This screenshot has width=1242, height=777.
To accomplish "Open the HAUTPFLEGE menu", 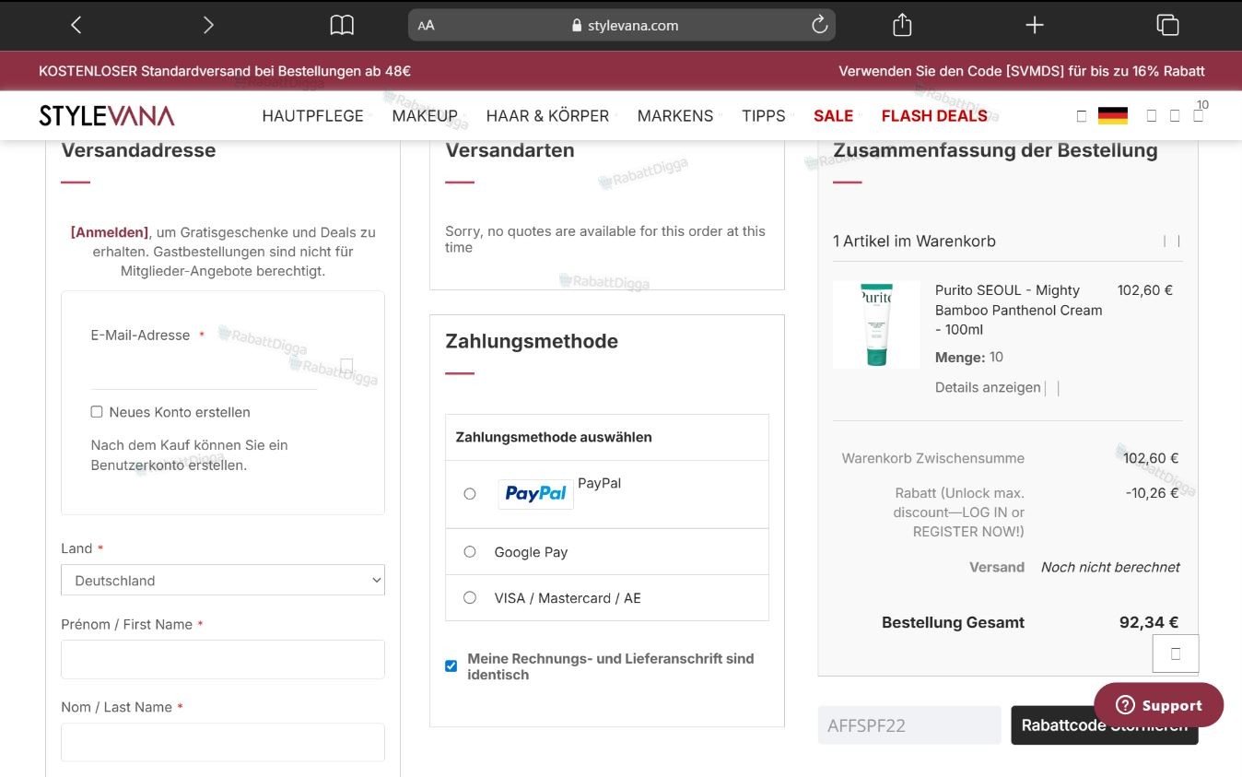I will [313, 116].
